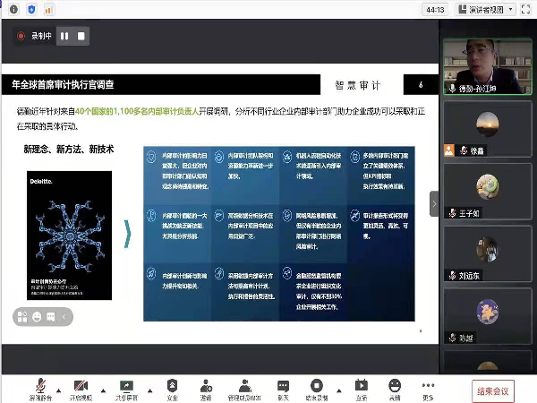Open the 安全 security settings icon

tap(172, 386)
